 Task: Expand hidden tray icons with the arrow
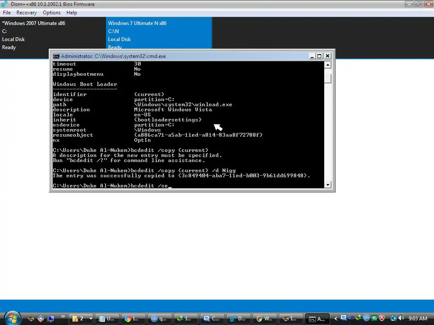click(x=336, y=319)
